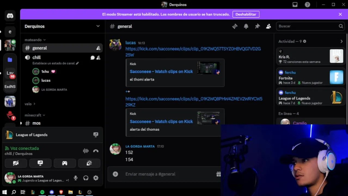This screenshot has width=348, height=196.
Task: Open chat of chill voice channel
Action: coord(93,58)
